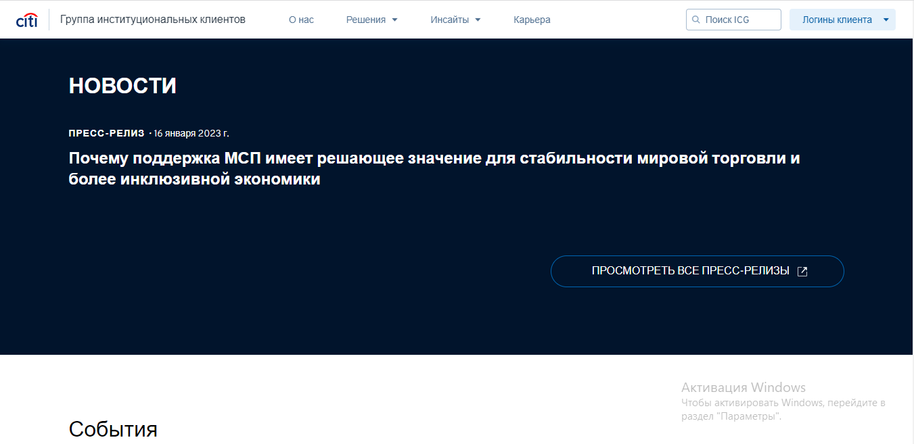Click the НОВОСТИ section heading
The width and height of the screenshot is (914, 444).
click(x=122, y=86)
